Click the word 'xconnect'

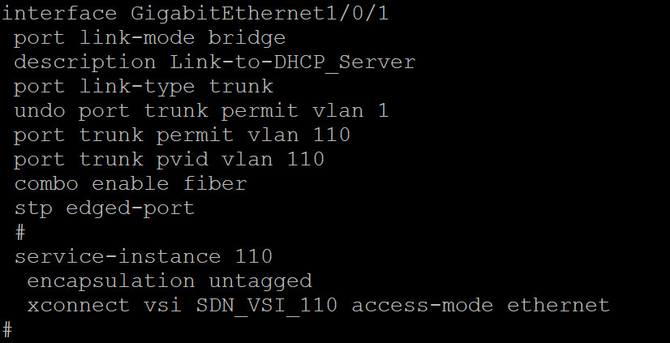tap(78, 306)
